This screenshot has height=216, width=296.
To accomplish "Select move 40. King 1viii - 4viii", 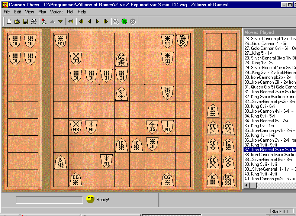I will coord(261,174).
